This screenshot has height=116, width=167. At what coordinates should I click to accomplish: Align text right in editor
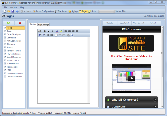(x=73, y=31)
